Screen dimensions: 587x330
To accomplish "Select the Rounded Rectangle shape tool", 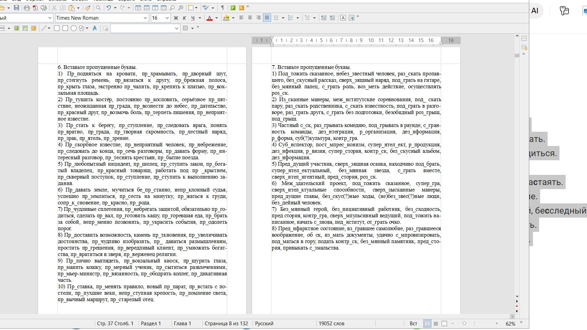I will 65,28.
